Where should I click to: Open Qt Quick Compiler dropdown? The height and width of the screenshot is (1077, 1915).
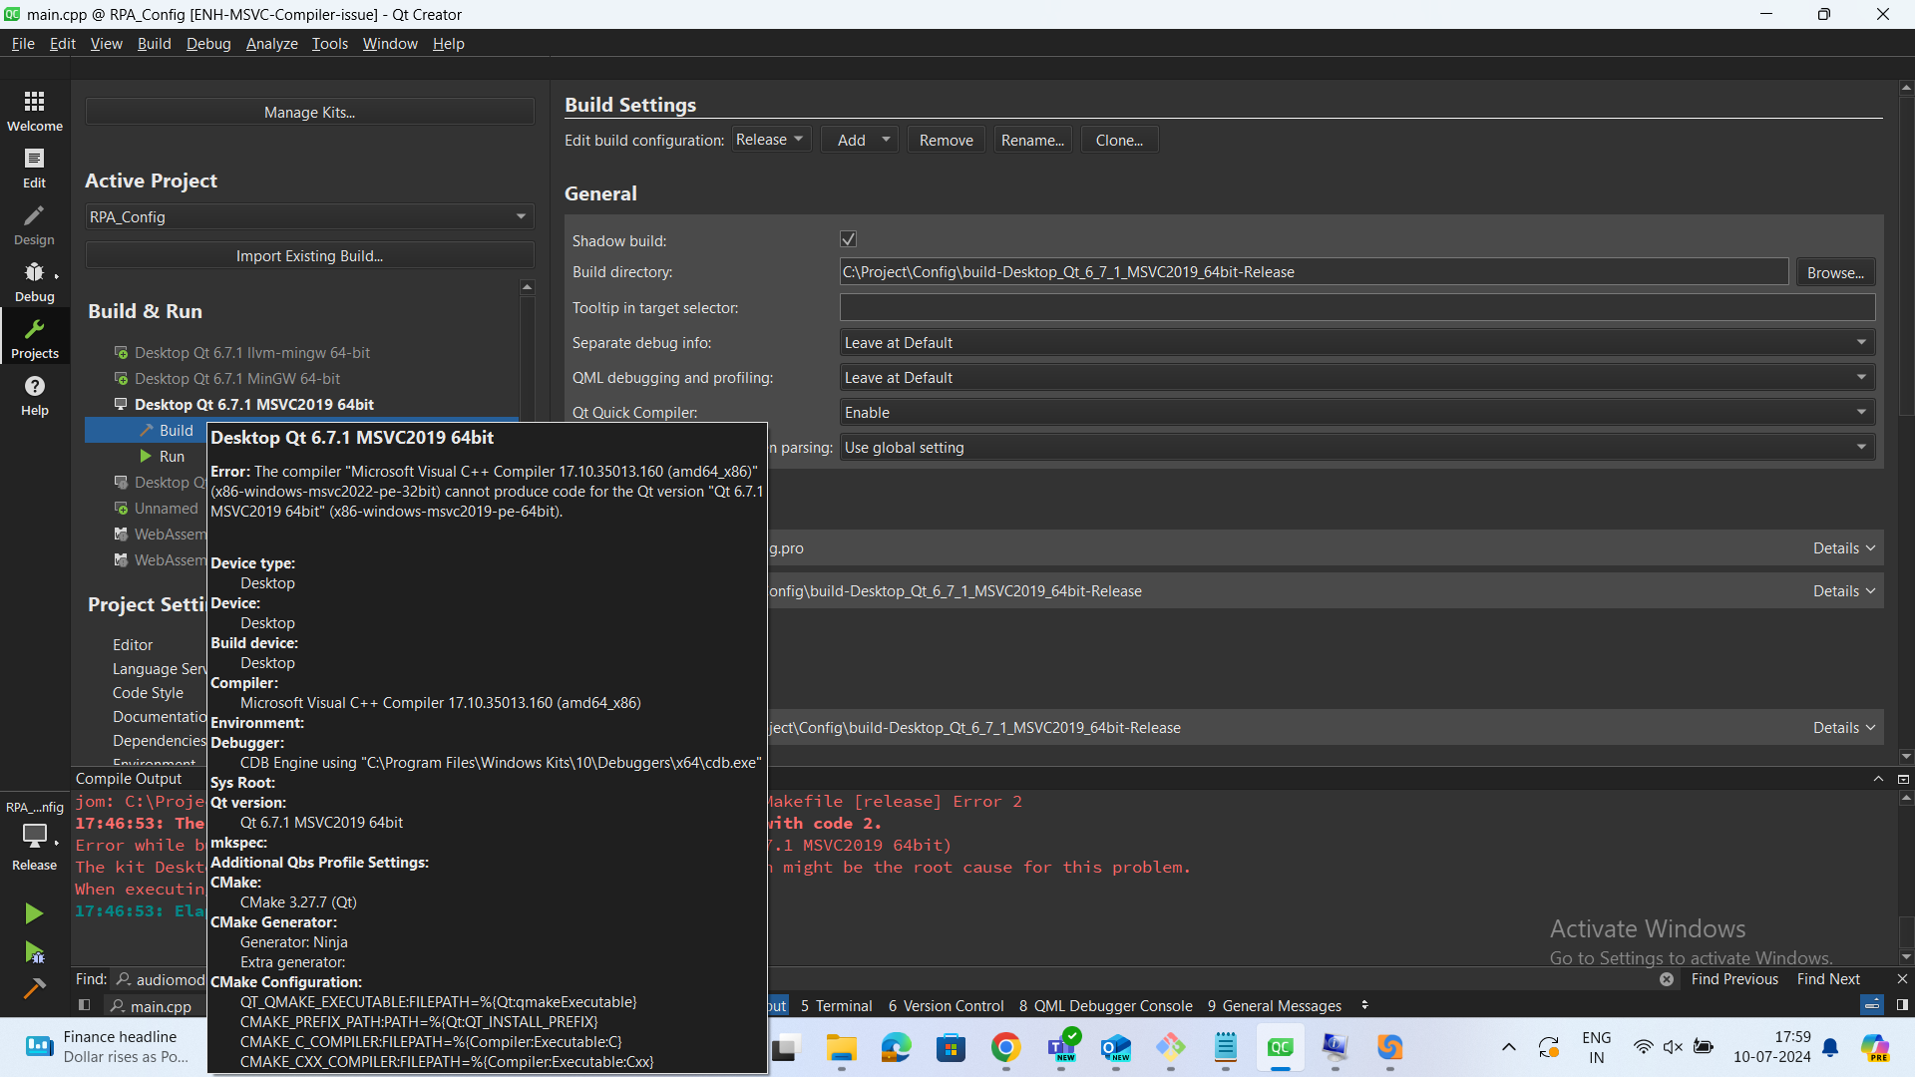(x=1356, y=412)
